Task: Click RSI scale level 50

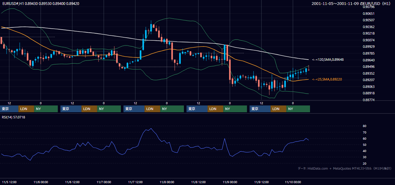Action: [x=364, y=145]
